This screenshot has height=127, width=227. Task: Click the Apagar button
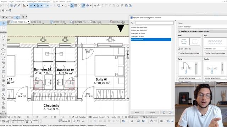click(x=152, y=113)
